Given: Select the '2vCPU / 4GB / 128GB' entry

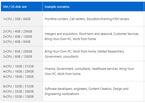Looking at the screenshot, I should (x=17, y=36).
